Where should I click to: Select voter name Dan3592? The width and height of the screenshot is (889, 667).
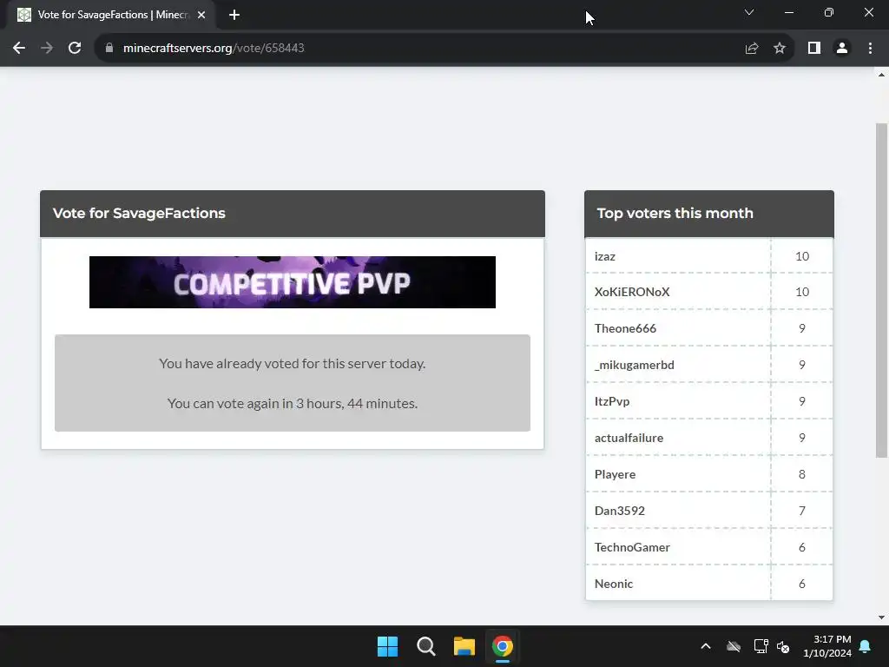[620, 511]
